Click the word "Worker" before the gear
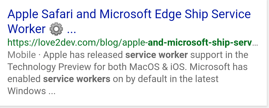 coord(27,29)
